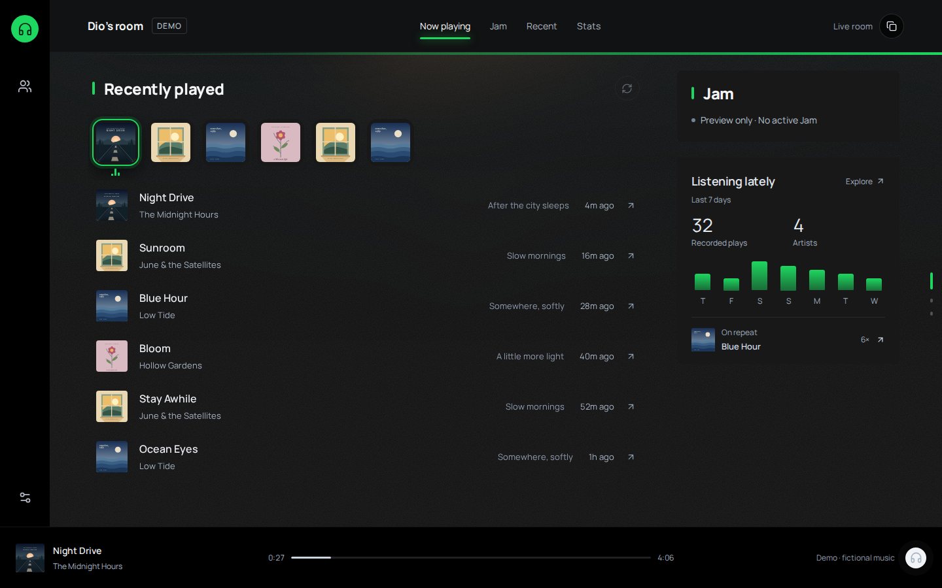The width and height of the screenshot is (942, 588).
Task: Click the DEMO badge next to Dio's room
Action: coord(169,26)
